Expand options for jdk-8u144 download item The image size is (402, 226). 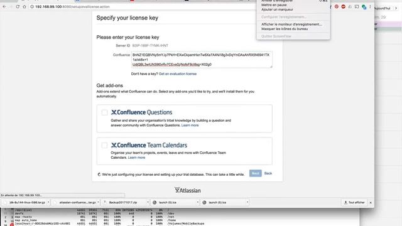pyautogui.click(x=48, y=202)
